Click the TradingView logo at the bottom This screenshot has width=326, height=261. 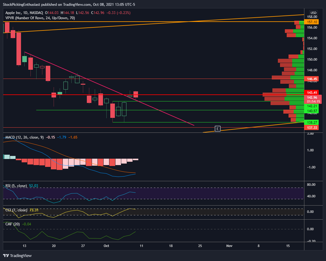click(x=17, y=256)
